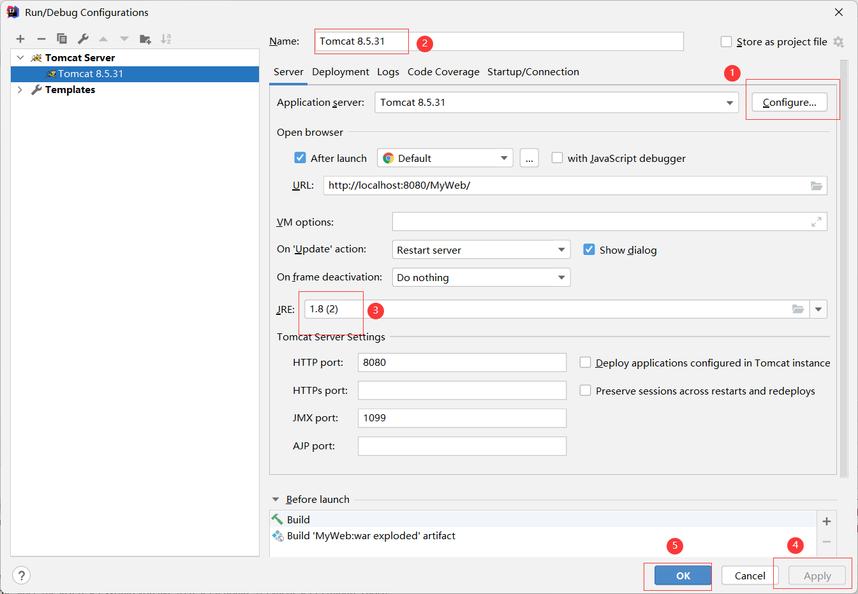The image size is (858, 594).
Task: Click the browser ellipsis button
Action: (529, 158)
